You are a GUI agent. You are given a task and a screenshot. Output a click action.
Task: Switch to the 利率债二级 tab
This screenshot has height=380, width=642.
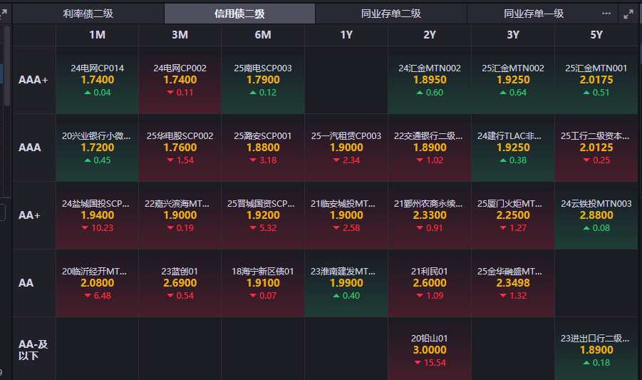pyautogui.click(x=88, y=14)
